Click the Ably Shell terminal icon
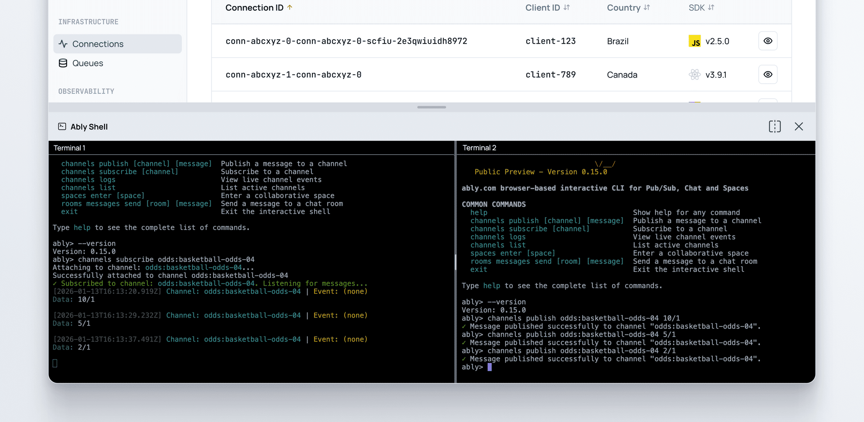Screen dimensions: 864x422 [62, 126]
